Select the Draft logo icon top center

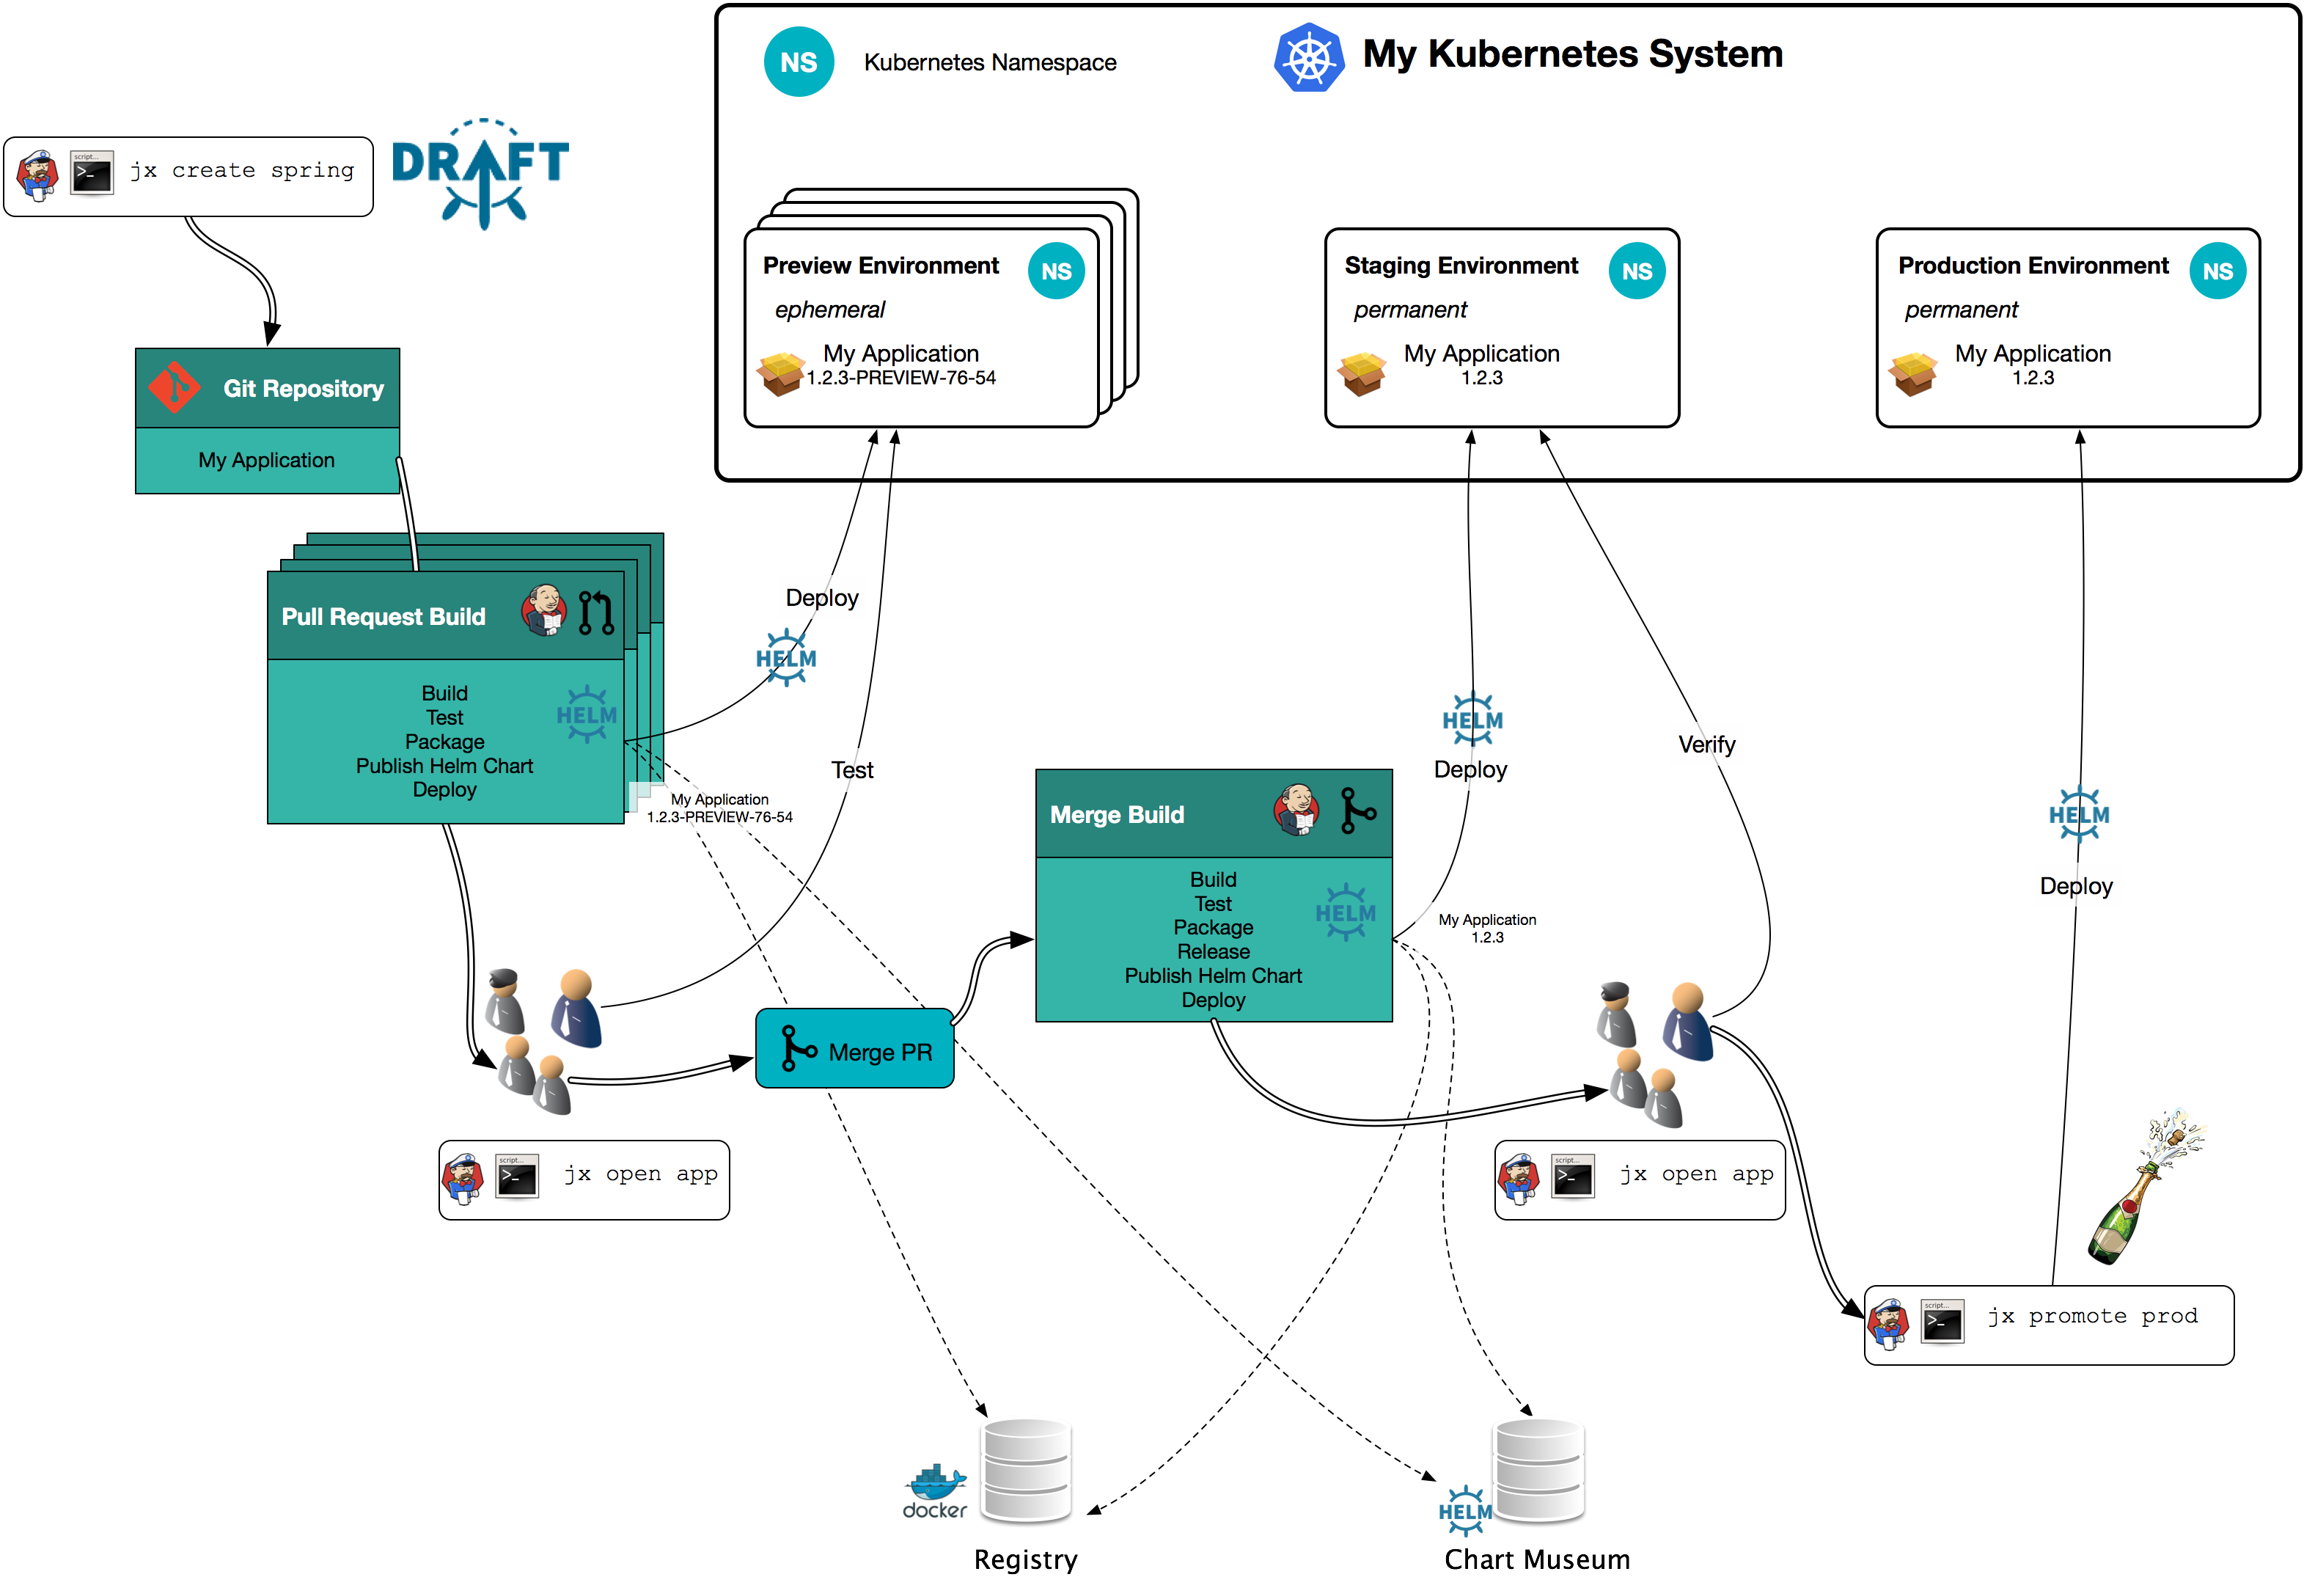pyautogui.click(x=482, y=175)
